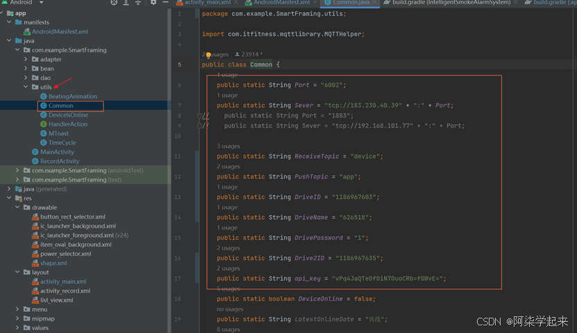Switch to the activity_main.xml tab
577x333 pixels.
point(207,3)
